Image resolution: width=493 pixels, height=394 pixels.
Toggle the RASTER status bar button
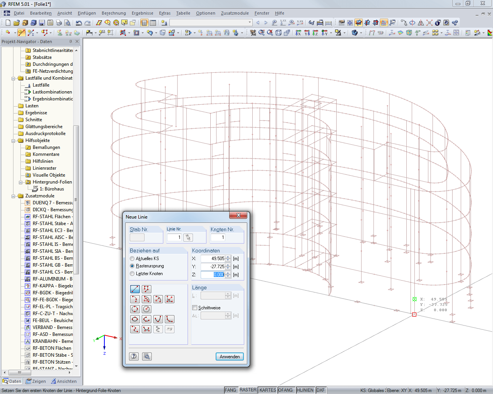[248, 390]
